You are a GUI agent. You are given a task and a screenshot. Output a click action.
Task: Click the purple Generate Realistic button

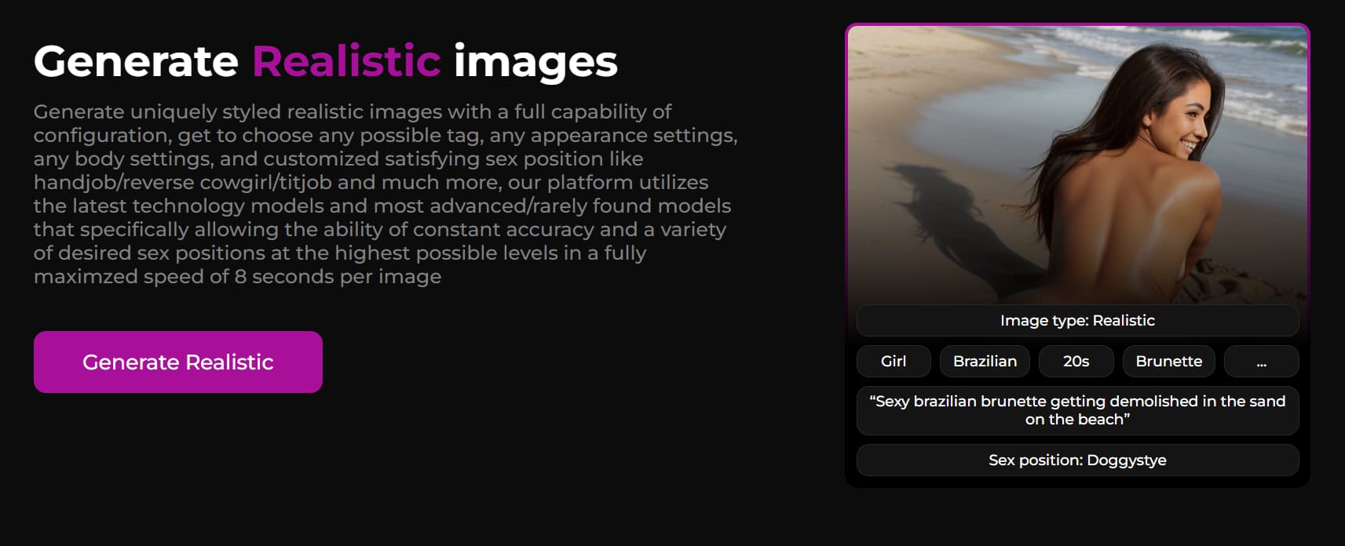pyautogui.click(x=178, y=362)
